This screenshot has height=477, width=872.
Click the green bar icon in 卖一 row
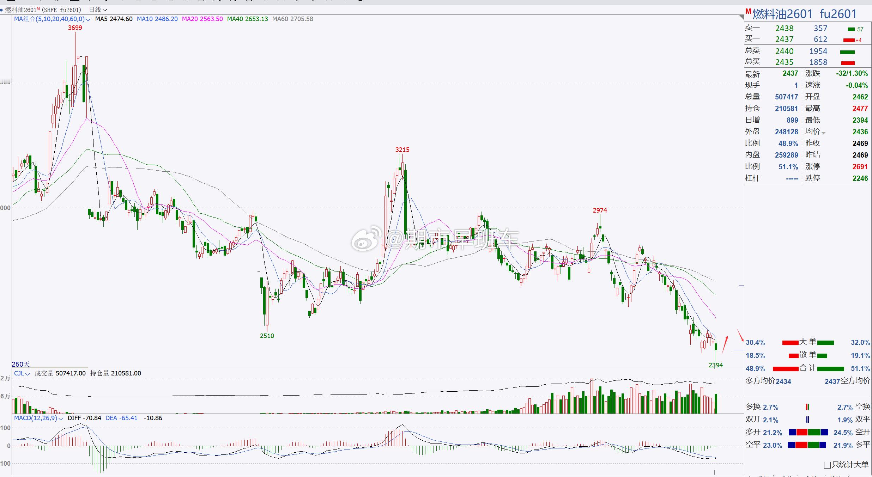(x=851, y=29)
